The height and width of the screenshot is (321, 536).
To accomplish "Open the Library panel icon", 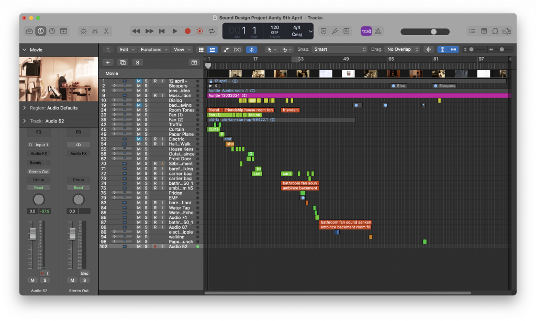I will [29, 31].
